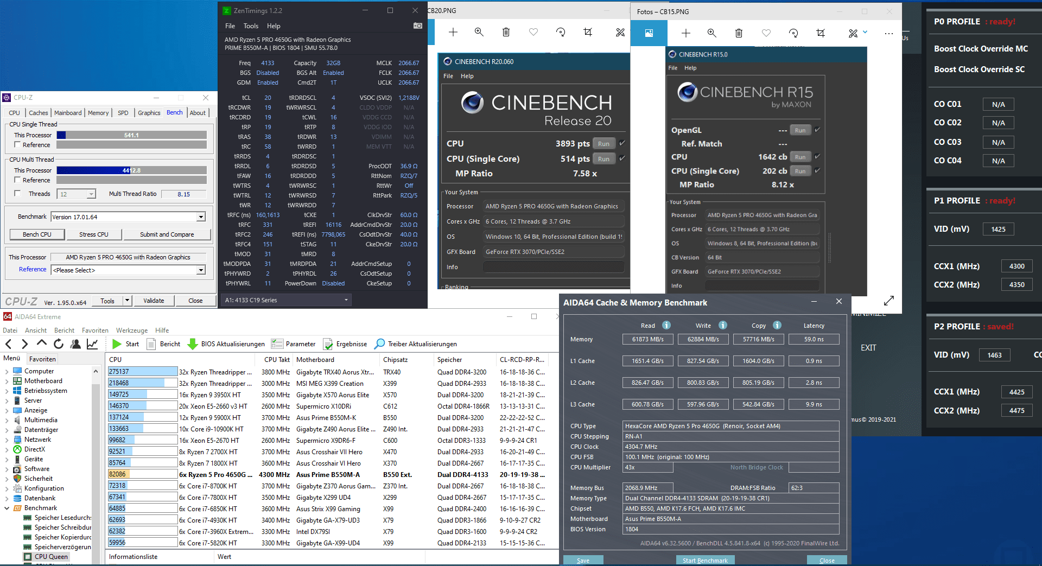Toggle CPU (Single Core) checkmark in Cinebench R15
Viewport: 1042px width, 566px height.
817,170
